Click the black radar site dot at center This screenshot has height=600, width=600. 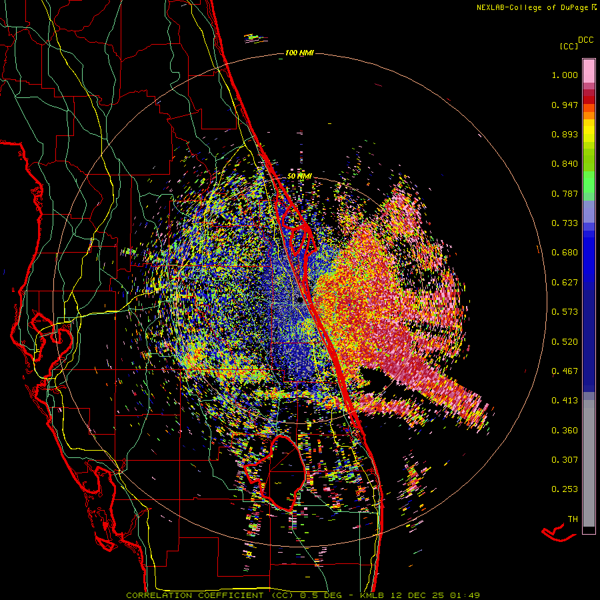coord(300,301)
